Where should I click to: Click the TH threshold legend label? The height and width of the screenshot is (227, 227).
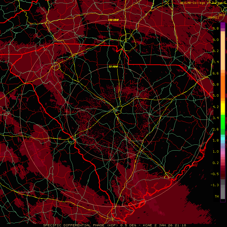tap(217, 196)
